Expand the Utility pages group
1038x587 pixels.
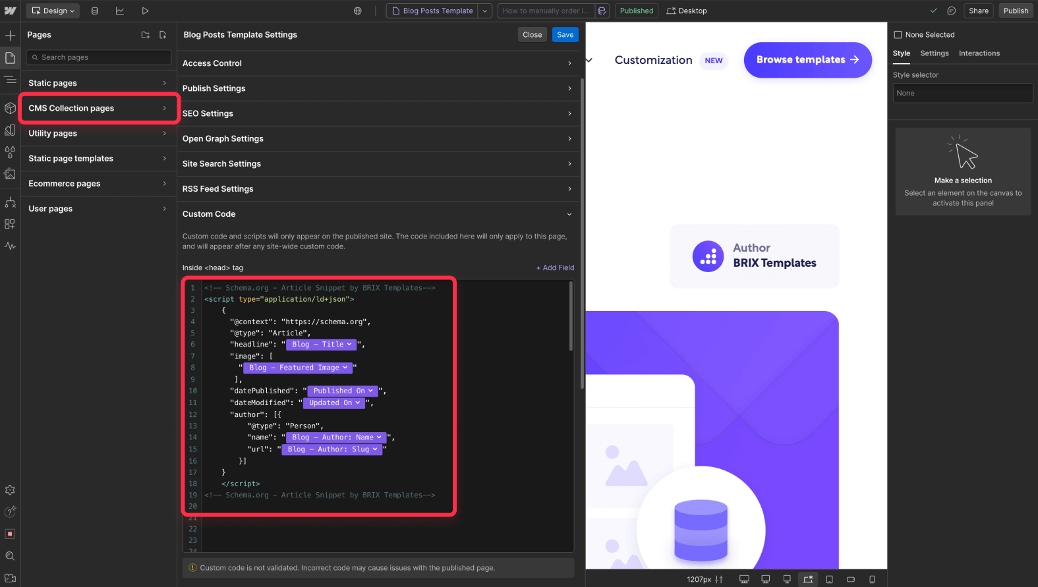coord(98,133)
